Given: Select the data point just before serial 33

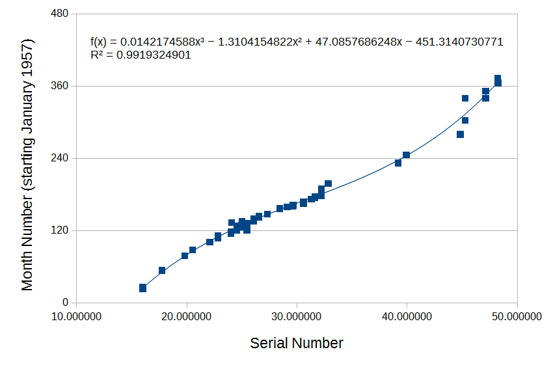Looking at the screenshot, I should [x=328, y=184].
